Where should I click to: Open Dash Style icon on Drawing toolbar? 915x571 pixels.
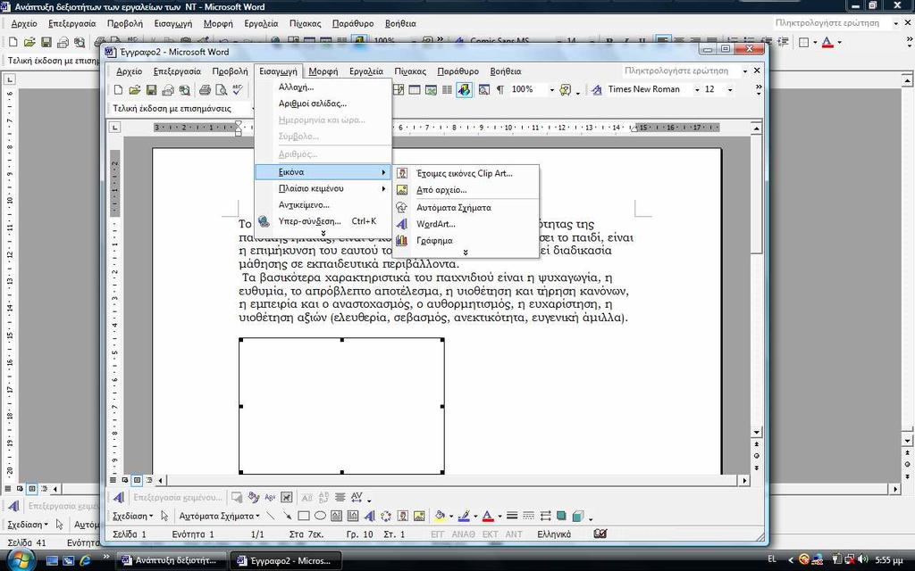[x=528, y=516]
